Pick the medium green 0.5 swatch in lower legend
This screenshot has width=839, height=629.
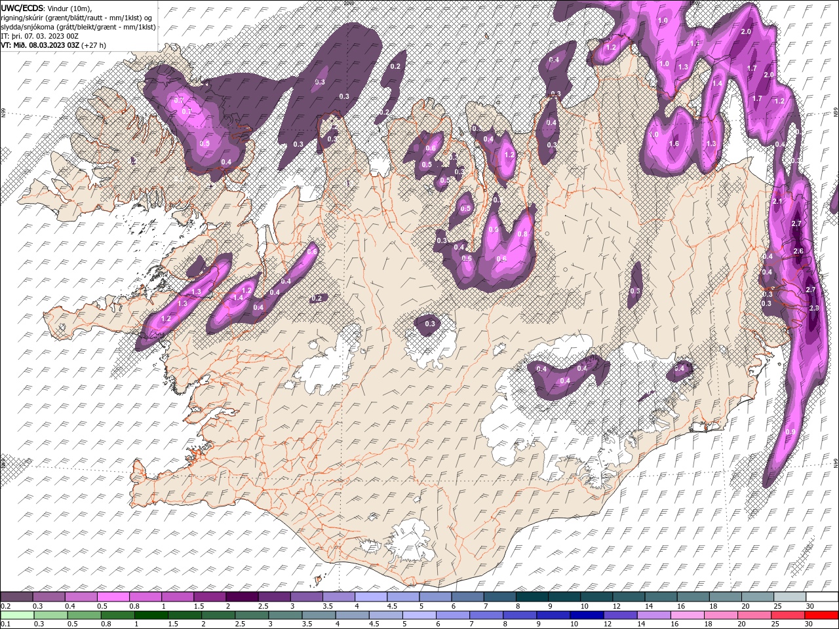84,615
